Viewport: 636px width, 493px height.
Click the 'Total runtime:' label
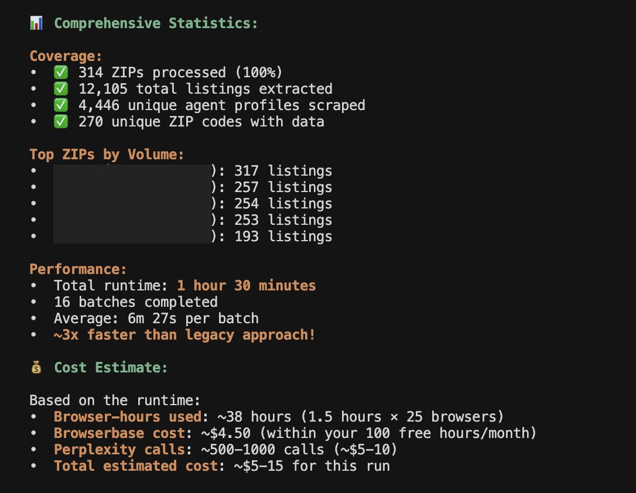coord(111,285)
